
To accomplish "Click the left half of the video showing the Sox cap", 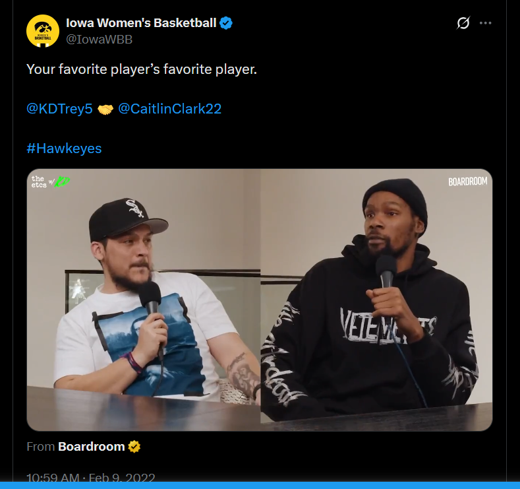I will [x=144, y=300].
